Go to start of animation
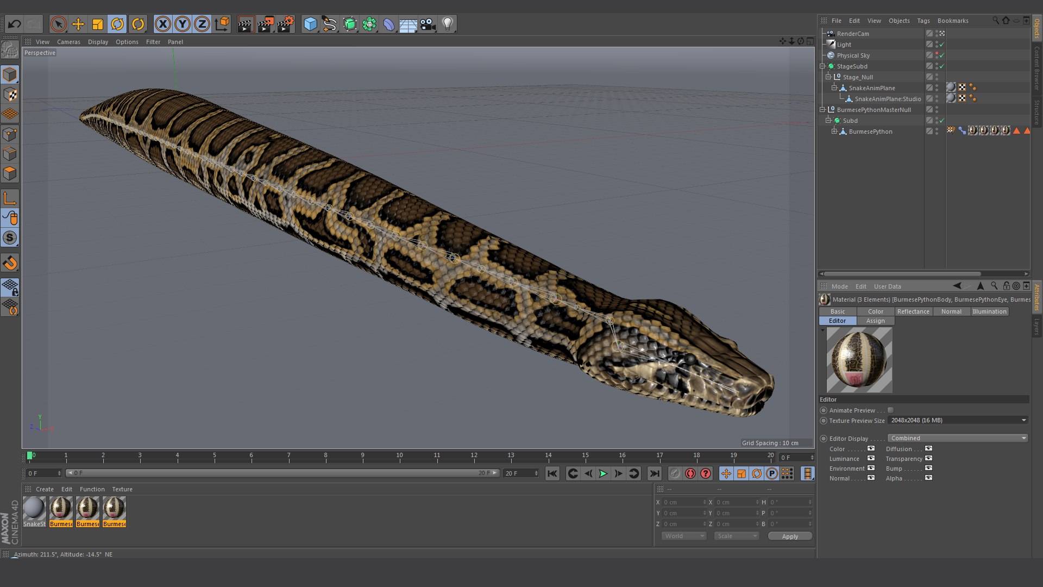Viewport: 1043px width, 587px height. [x=552, y=473]
